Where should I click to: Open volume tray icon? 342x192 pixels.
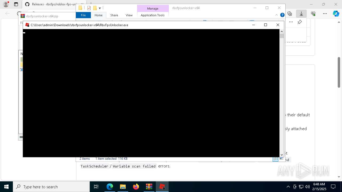click(x=307, y=187)
